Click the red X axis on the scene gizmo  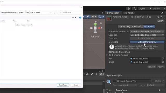(99, 28)
